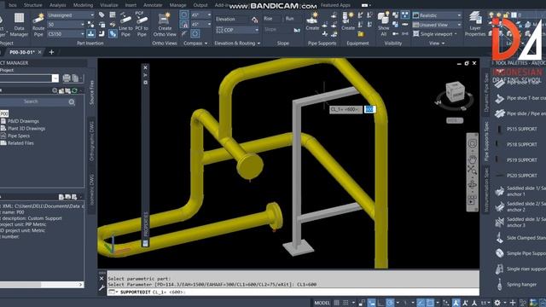The height and width of the screenshot is (307, 546).
Task: Toggle MODEL space button
Action: [322, 303]
